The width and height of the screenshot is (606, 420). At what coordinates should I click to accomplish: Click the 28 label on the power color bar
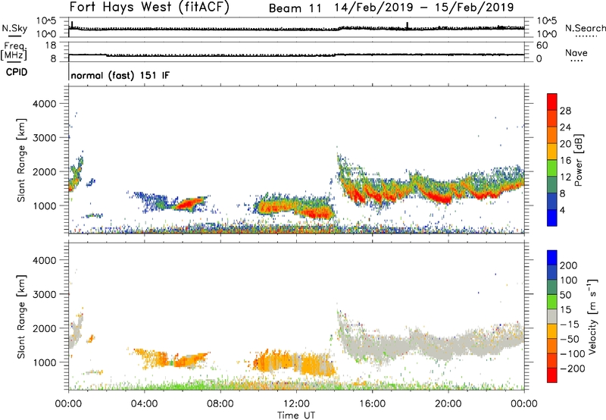(x=565, y=111)
